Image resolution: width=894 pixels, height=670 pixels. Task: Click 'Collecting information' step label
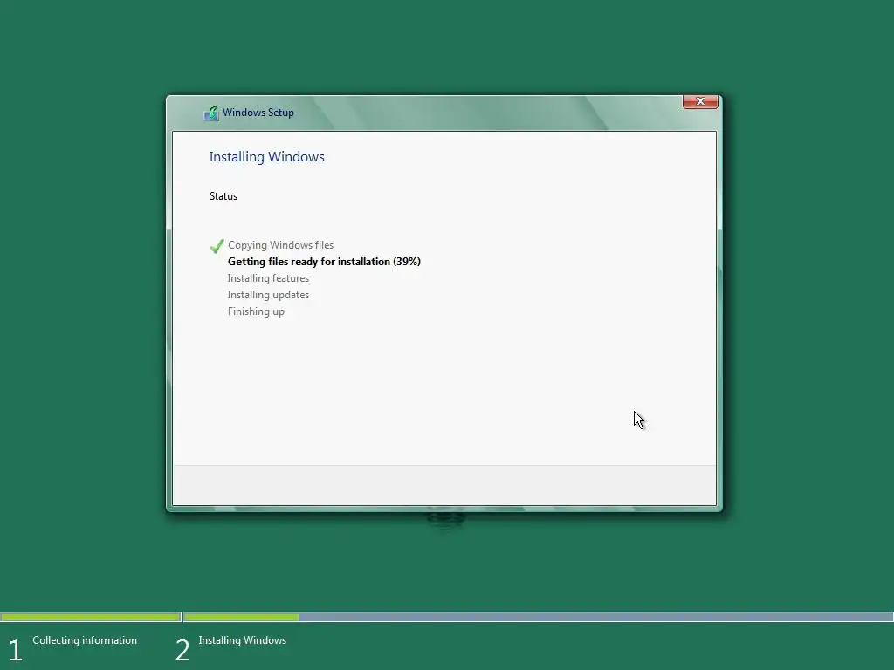click(x=85, y=640)
